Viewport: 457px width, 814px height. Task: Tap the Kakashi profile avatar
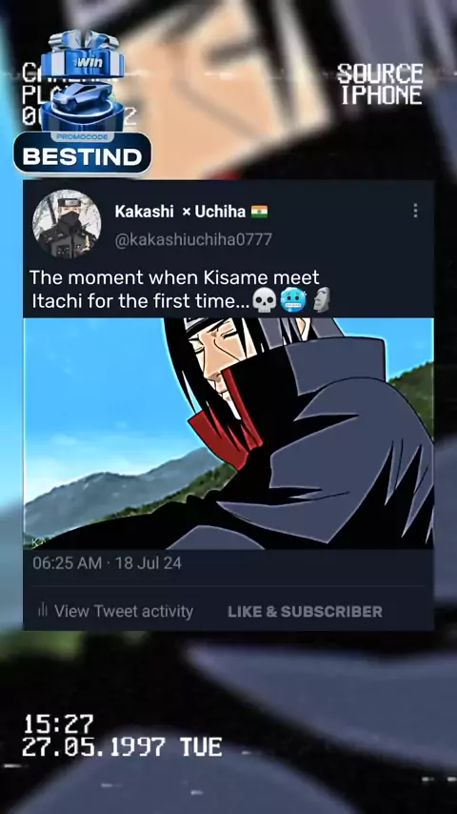[67, 224]
